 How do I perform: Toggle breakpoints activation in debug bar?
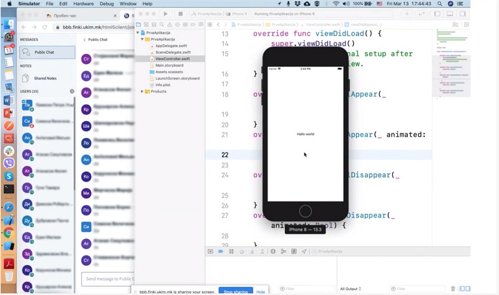tap(220, 251)
